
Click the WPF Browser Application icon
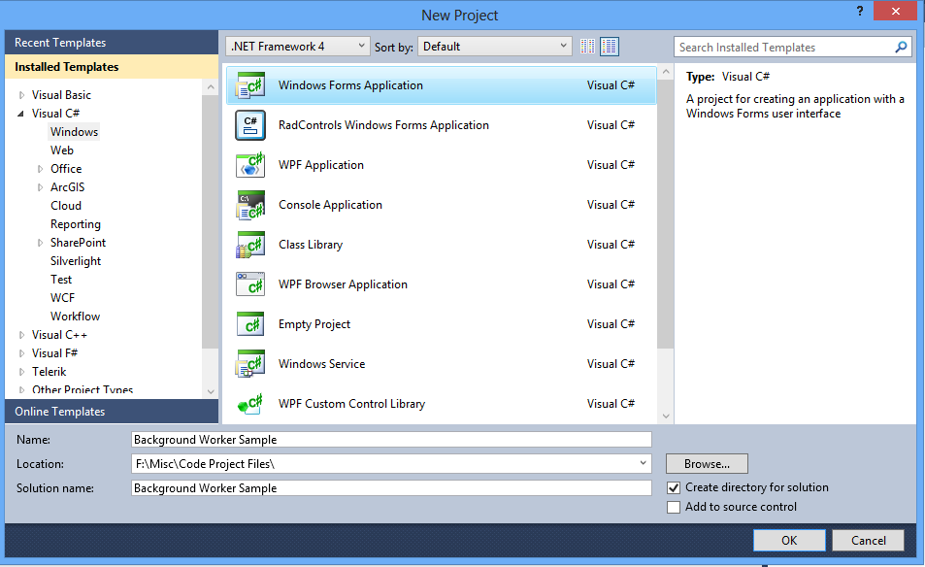pyautogui.click(x=250, y=284)
